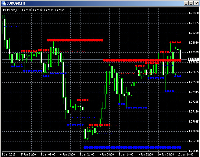Minimize the EURUSD,H1 chart window

(186, 3)
